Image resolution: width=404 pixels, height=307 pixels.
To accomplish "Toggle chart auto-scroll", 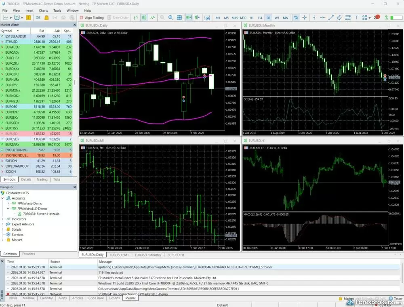I will point(189,17).
